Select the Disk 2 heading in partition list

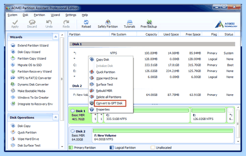(x=77, y=86)
